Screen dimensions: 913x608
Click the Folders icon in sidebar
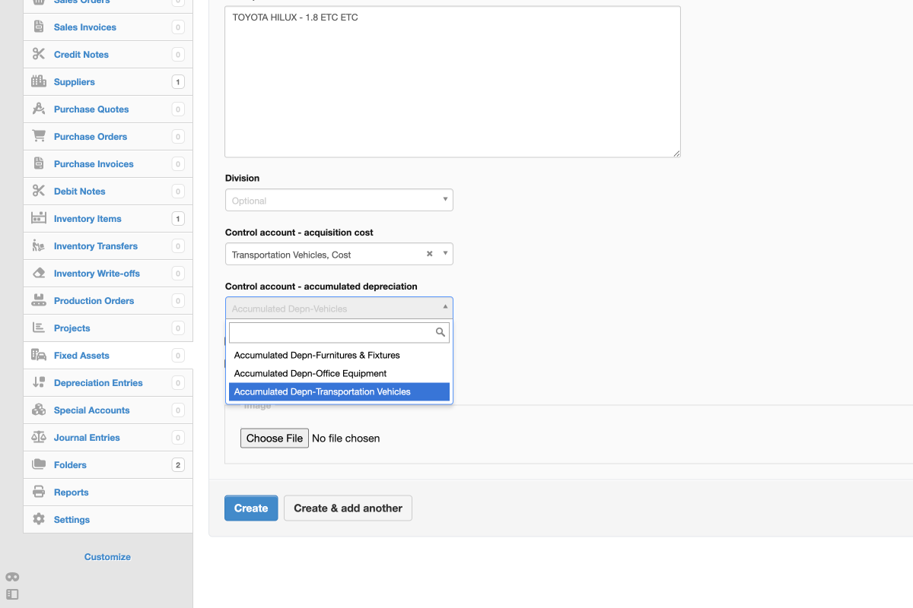39,465
